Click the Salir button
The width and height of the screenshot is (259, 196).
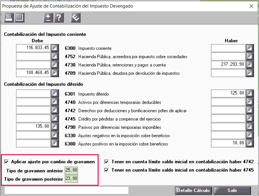pos(232,191)
